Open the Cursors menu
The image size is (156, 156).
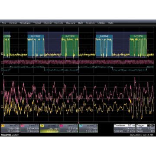click(x=59, y=23)
